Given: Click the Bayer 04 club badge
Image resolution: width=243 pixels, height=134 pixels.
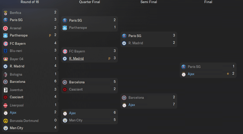Looking at the screenshot, I should pos(5,59).
